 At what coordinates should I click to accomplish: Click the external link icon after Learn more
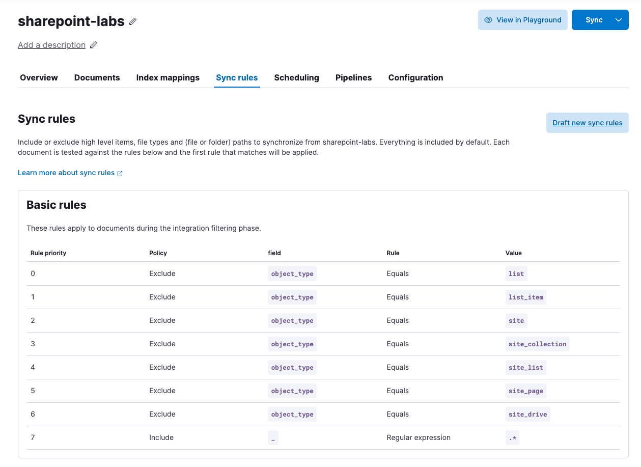[120, 173]
